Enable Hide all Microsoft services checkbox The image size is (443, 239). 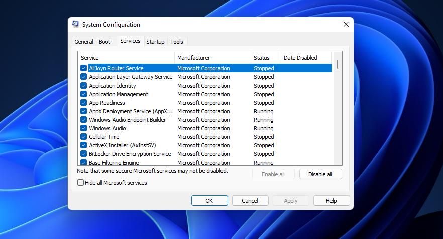80,182
